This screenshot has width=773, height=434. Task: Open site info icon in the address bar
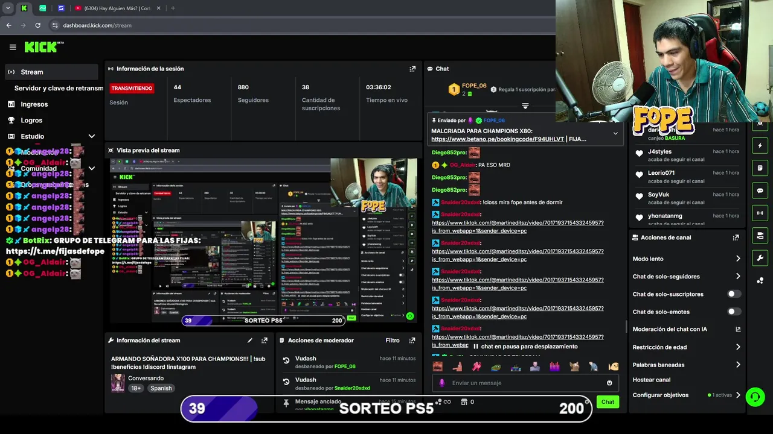pos(55,25)
